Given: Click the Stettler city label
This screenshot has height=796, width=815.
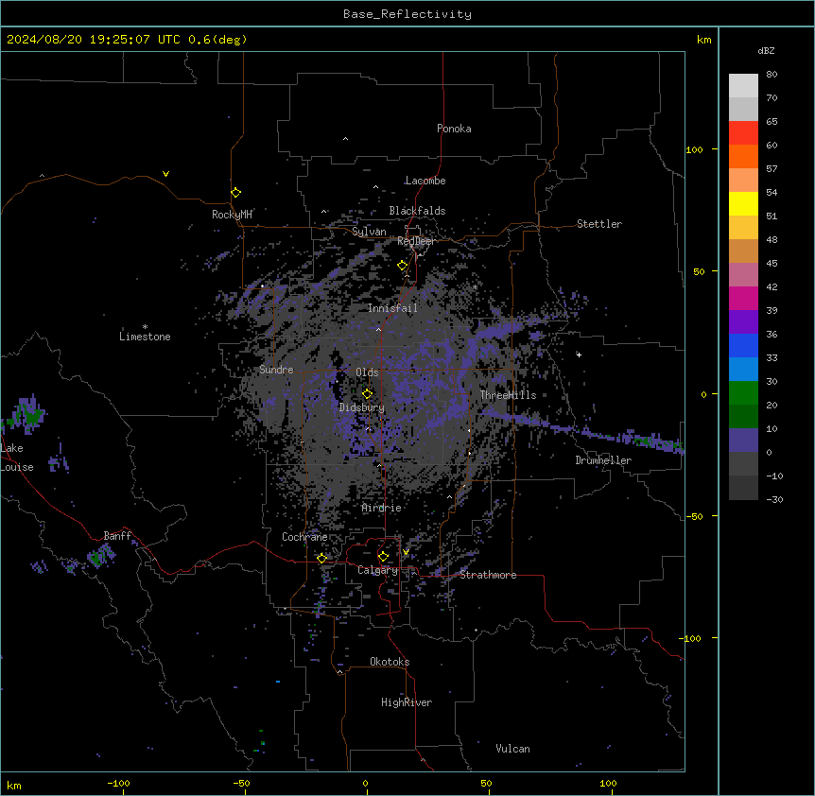Looking at the screenshot, I should click(x=599, y=224).
